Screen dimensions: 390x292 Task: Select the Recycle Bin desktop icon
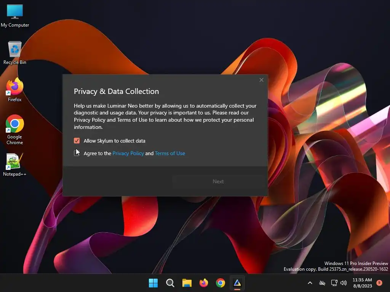pyautogui.click(x=15, y=53)
